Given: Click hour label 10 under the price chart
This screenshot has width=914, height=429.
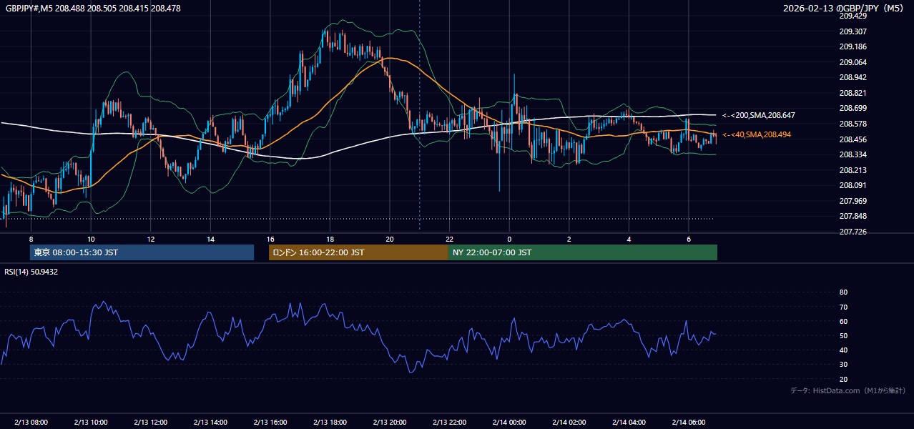Looking at the screenshot, I should 91,239.
